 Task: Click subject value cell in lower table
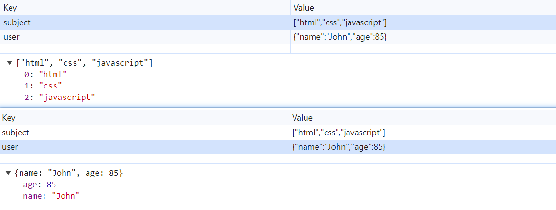click(x=339, y=133)
